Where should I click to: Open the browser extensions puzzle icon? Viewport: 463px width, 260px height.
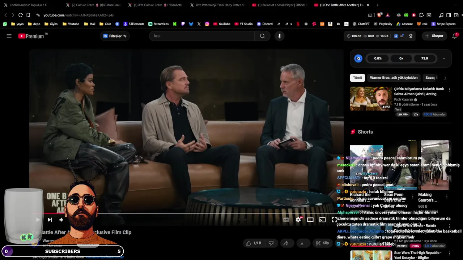pyautogui.click(x=421, y=15)
